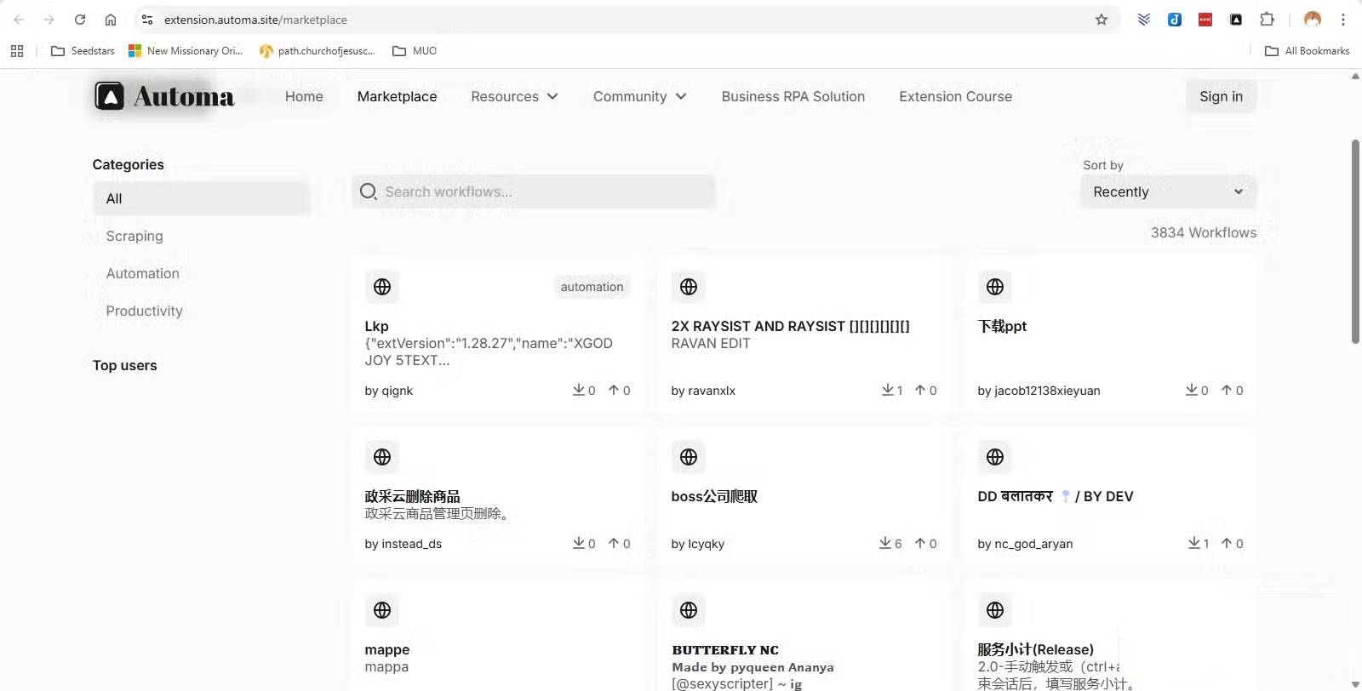Reload the page with the refresh icon
This screenshot has height=691, width=1362.
pos(80,20)
